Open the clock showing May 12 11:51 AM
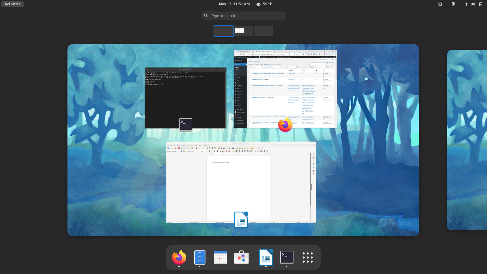The image size is (487, 274). [x=234, y=4]
